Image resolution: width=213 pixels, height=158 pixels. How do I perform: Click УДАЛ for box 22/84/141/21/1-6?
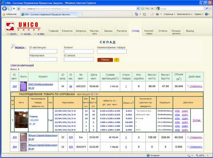pyautogui.click(x=185, y=111)
